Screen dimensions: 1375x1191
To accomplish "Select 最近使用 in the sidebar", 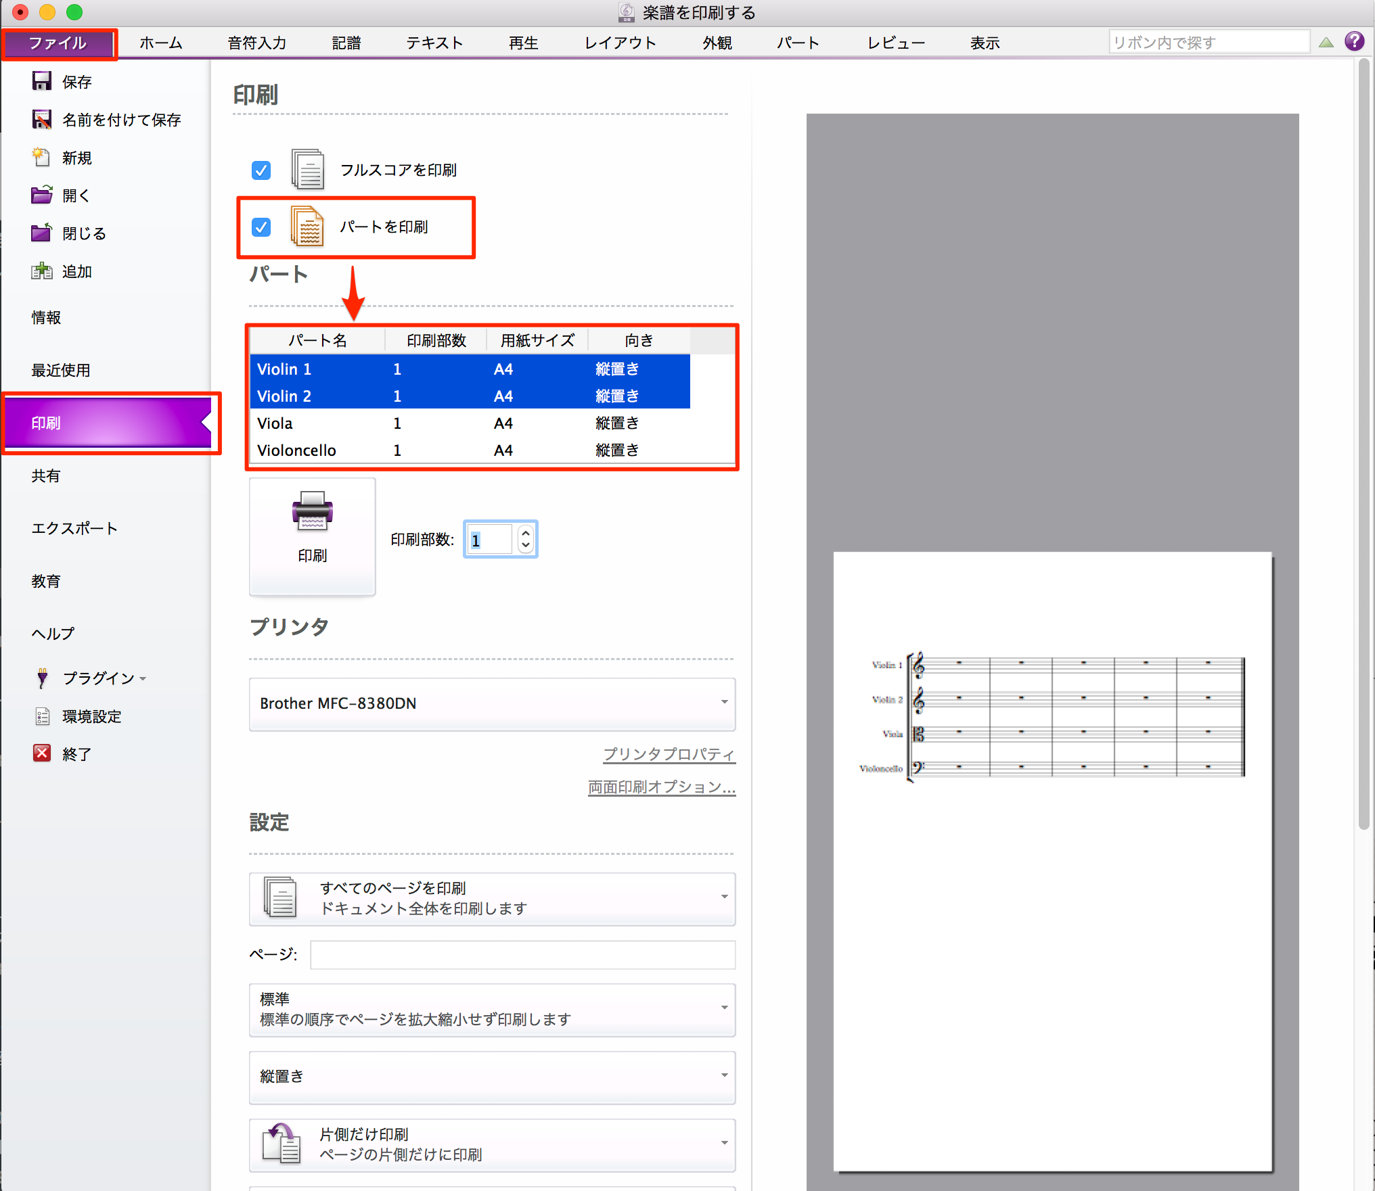I will point(61,370).
